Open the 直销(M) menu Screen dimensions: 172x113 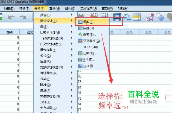click(x=54, y=8)
